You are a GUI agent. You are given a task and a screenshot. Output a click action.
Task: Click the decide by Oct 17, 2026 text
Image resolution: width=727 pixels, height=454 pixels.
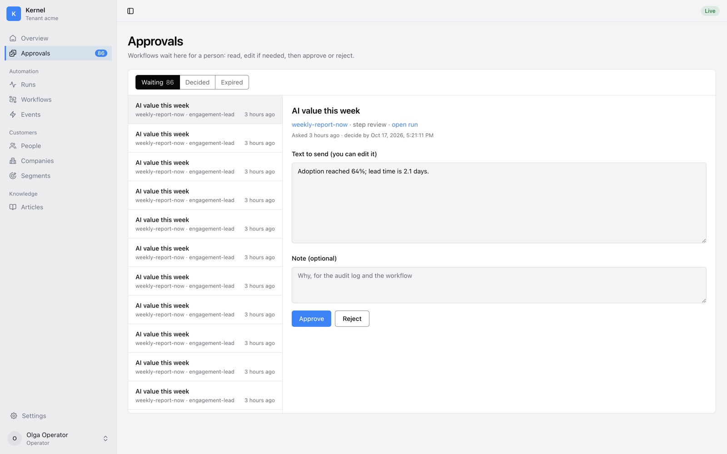click(x=388, y=135)
